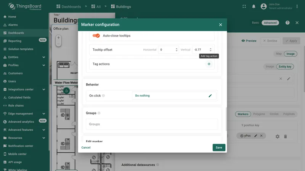Show help hint next to On click

click(103, 96)
